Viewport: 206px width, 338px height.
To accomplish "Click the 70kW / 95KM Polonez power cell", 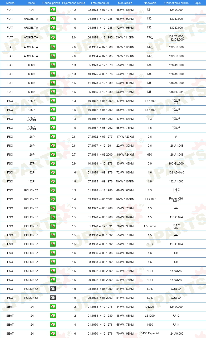I will pos(125,226).
